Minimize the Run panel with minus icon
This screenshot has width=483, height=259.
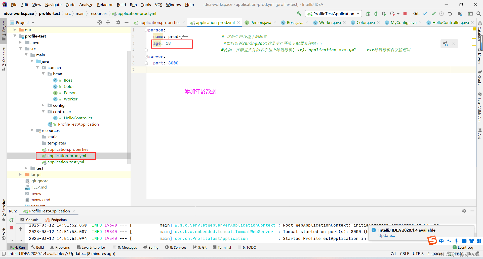(472, 211)
